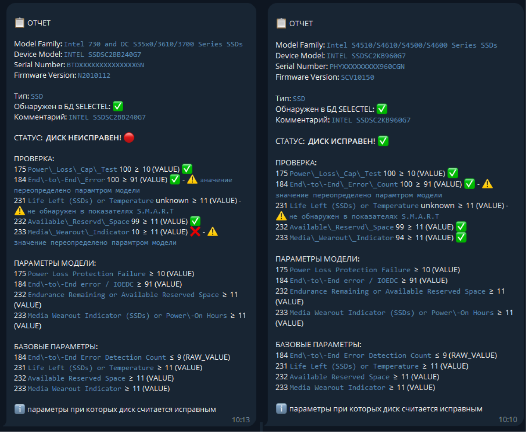Click the clipboard emoji in the 10:13 report header
Image resolution: width=526 pixels, height=432 pixels.
point(19,23)
